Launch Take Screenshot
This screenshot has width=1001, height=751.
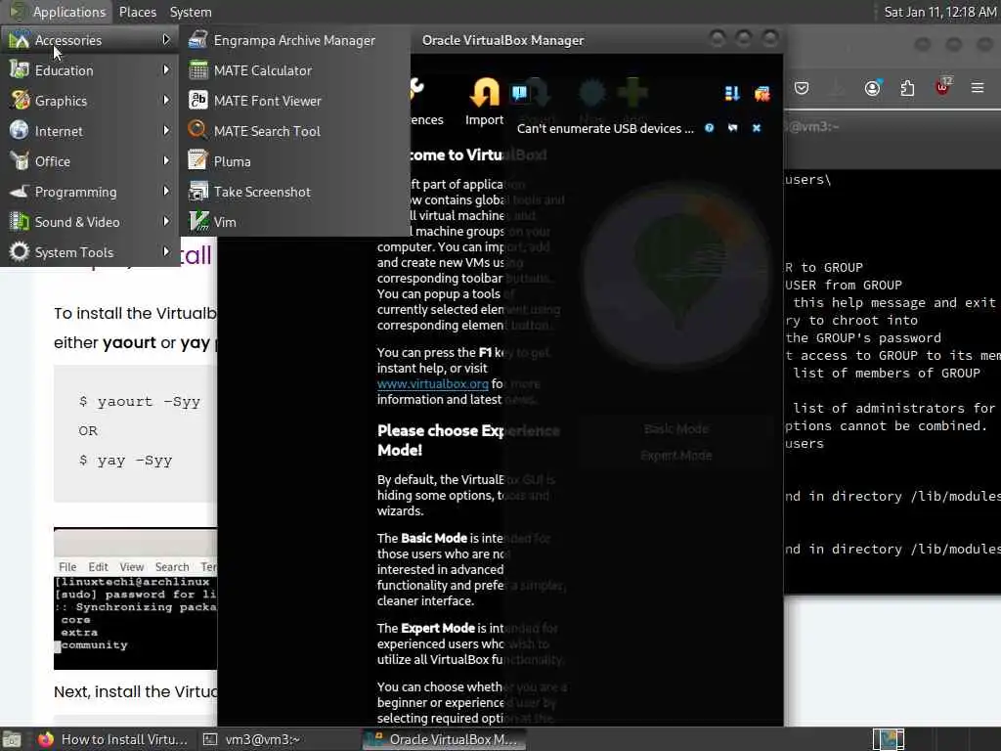click(x=294, y=192)
